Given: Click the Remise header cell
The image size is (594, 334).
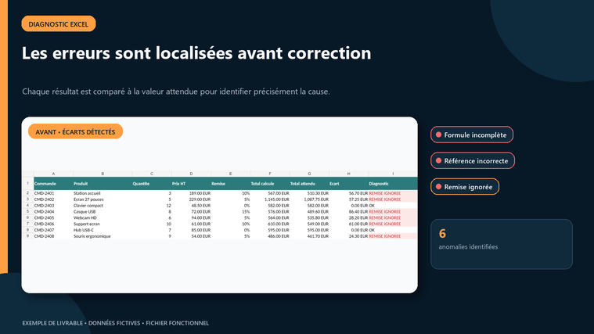Looking at the screenshot, I should pos(231,184).
